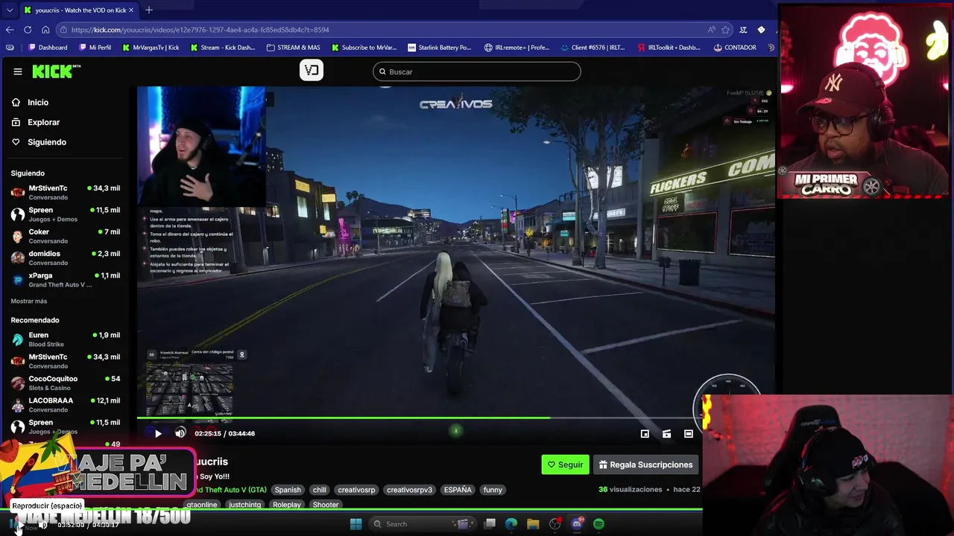The image size is (954, 536).
Task: Toggle mini player mode
Action: pos(645,433)
